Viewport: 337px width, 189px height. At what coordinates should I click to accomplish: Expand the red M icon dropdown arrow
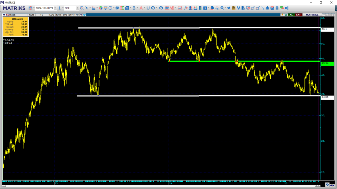click(175, 8)
